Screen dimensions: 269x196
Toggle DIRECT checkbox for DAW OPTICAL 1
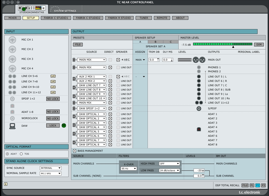tap(110, 114)
